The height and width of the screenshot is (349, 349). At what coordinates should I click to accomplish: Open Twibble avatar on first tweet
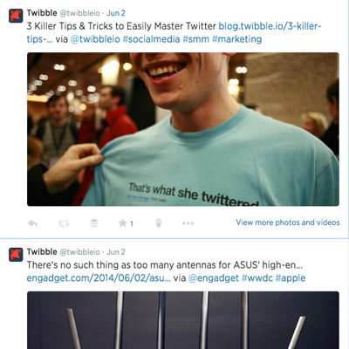coord(16,16)
